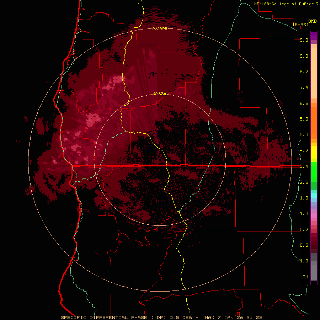Click the NEXLAB-College of DuPage label
This screenshot has height=320, width=320.
(284, 4)
